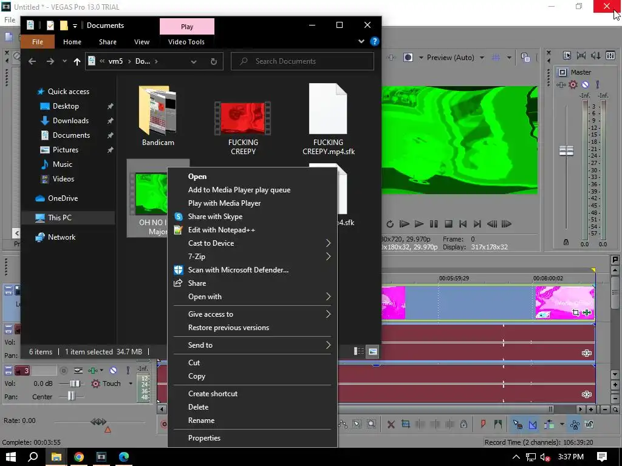The height and width of the screenshot is (466, 622).
Task: Expand Explorer ribbon chevron
Action: [361, 41]
